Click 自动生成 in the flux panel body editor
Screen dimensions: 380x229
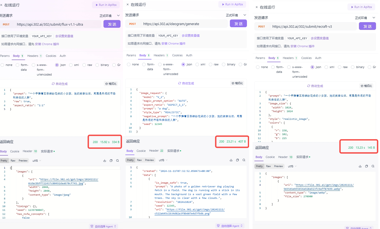click(x=60, y=84)
